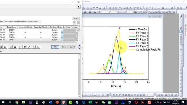Click the Y axis toolbar icon
The image size is (187, 105).
150,8
